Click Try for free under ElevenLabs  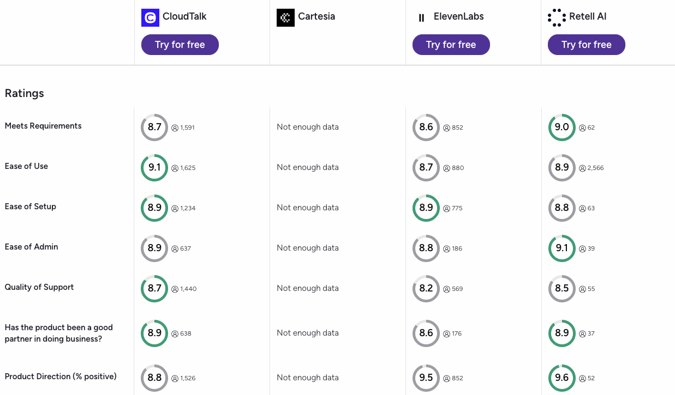pyautogui.click(x=451, y=45)
